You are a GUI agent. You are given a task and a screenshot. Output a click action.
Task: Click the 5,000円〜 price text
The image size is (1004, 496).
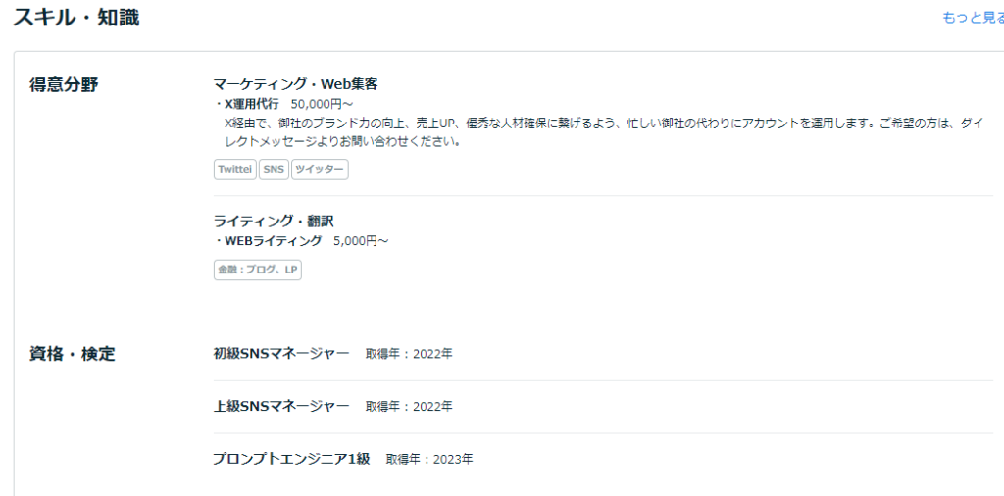[x=361, y=240]
